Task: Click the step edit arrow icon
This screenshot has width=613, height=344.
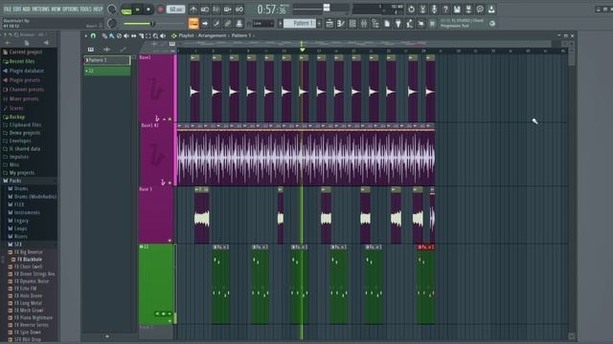Action: (x=205, y=23)
